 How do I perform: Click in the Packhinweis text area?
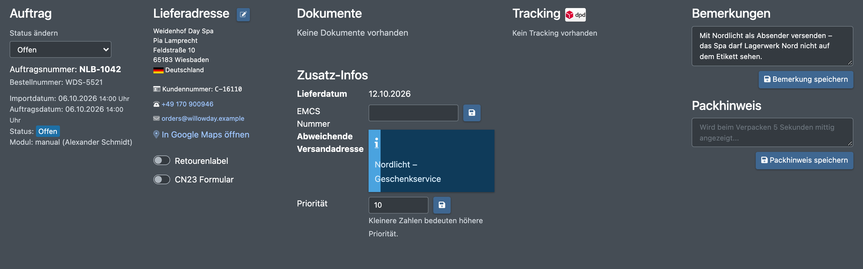(x=772, y=132)
